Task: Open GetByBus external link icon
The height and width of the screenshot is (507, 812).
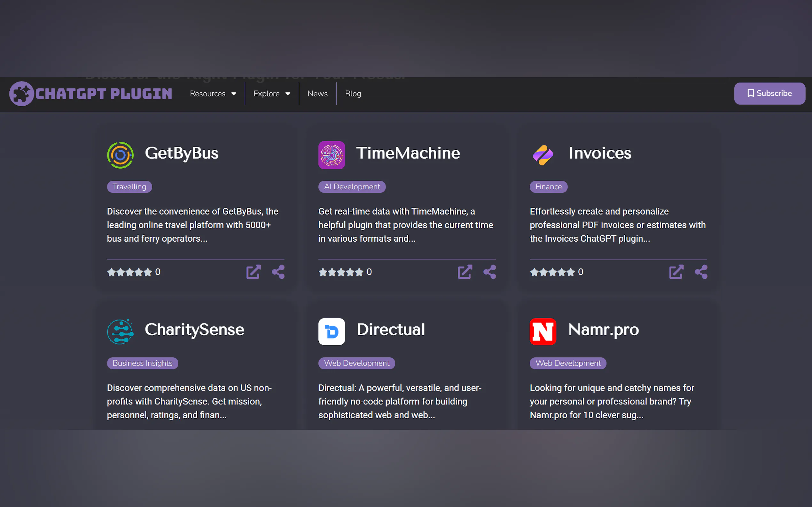Action: pyautogui.click(x=254, y=272)
